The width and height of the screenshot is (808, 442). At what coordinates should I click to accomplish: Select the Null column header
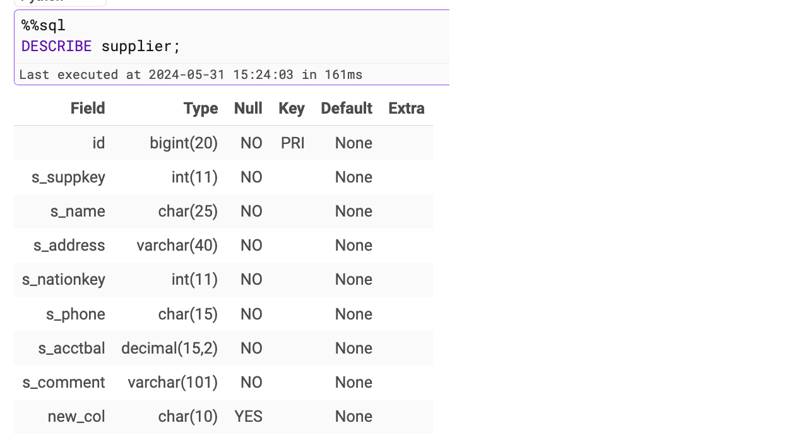pos(248,109)
